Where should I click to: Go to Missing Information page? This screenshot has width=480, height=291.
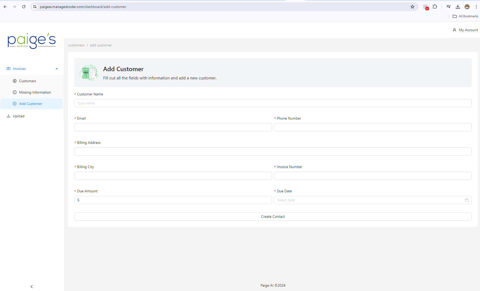(35, 92)
